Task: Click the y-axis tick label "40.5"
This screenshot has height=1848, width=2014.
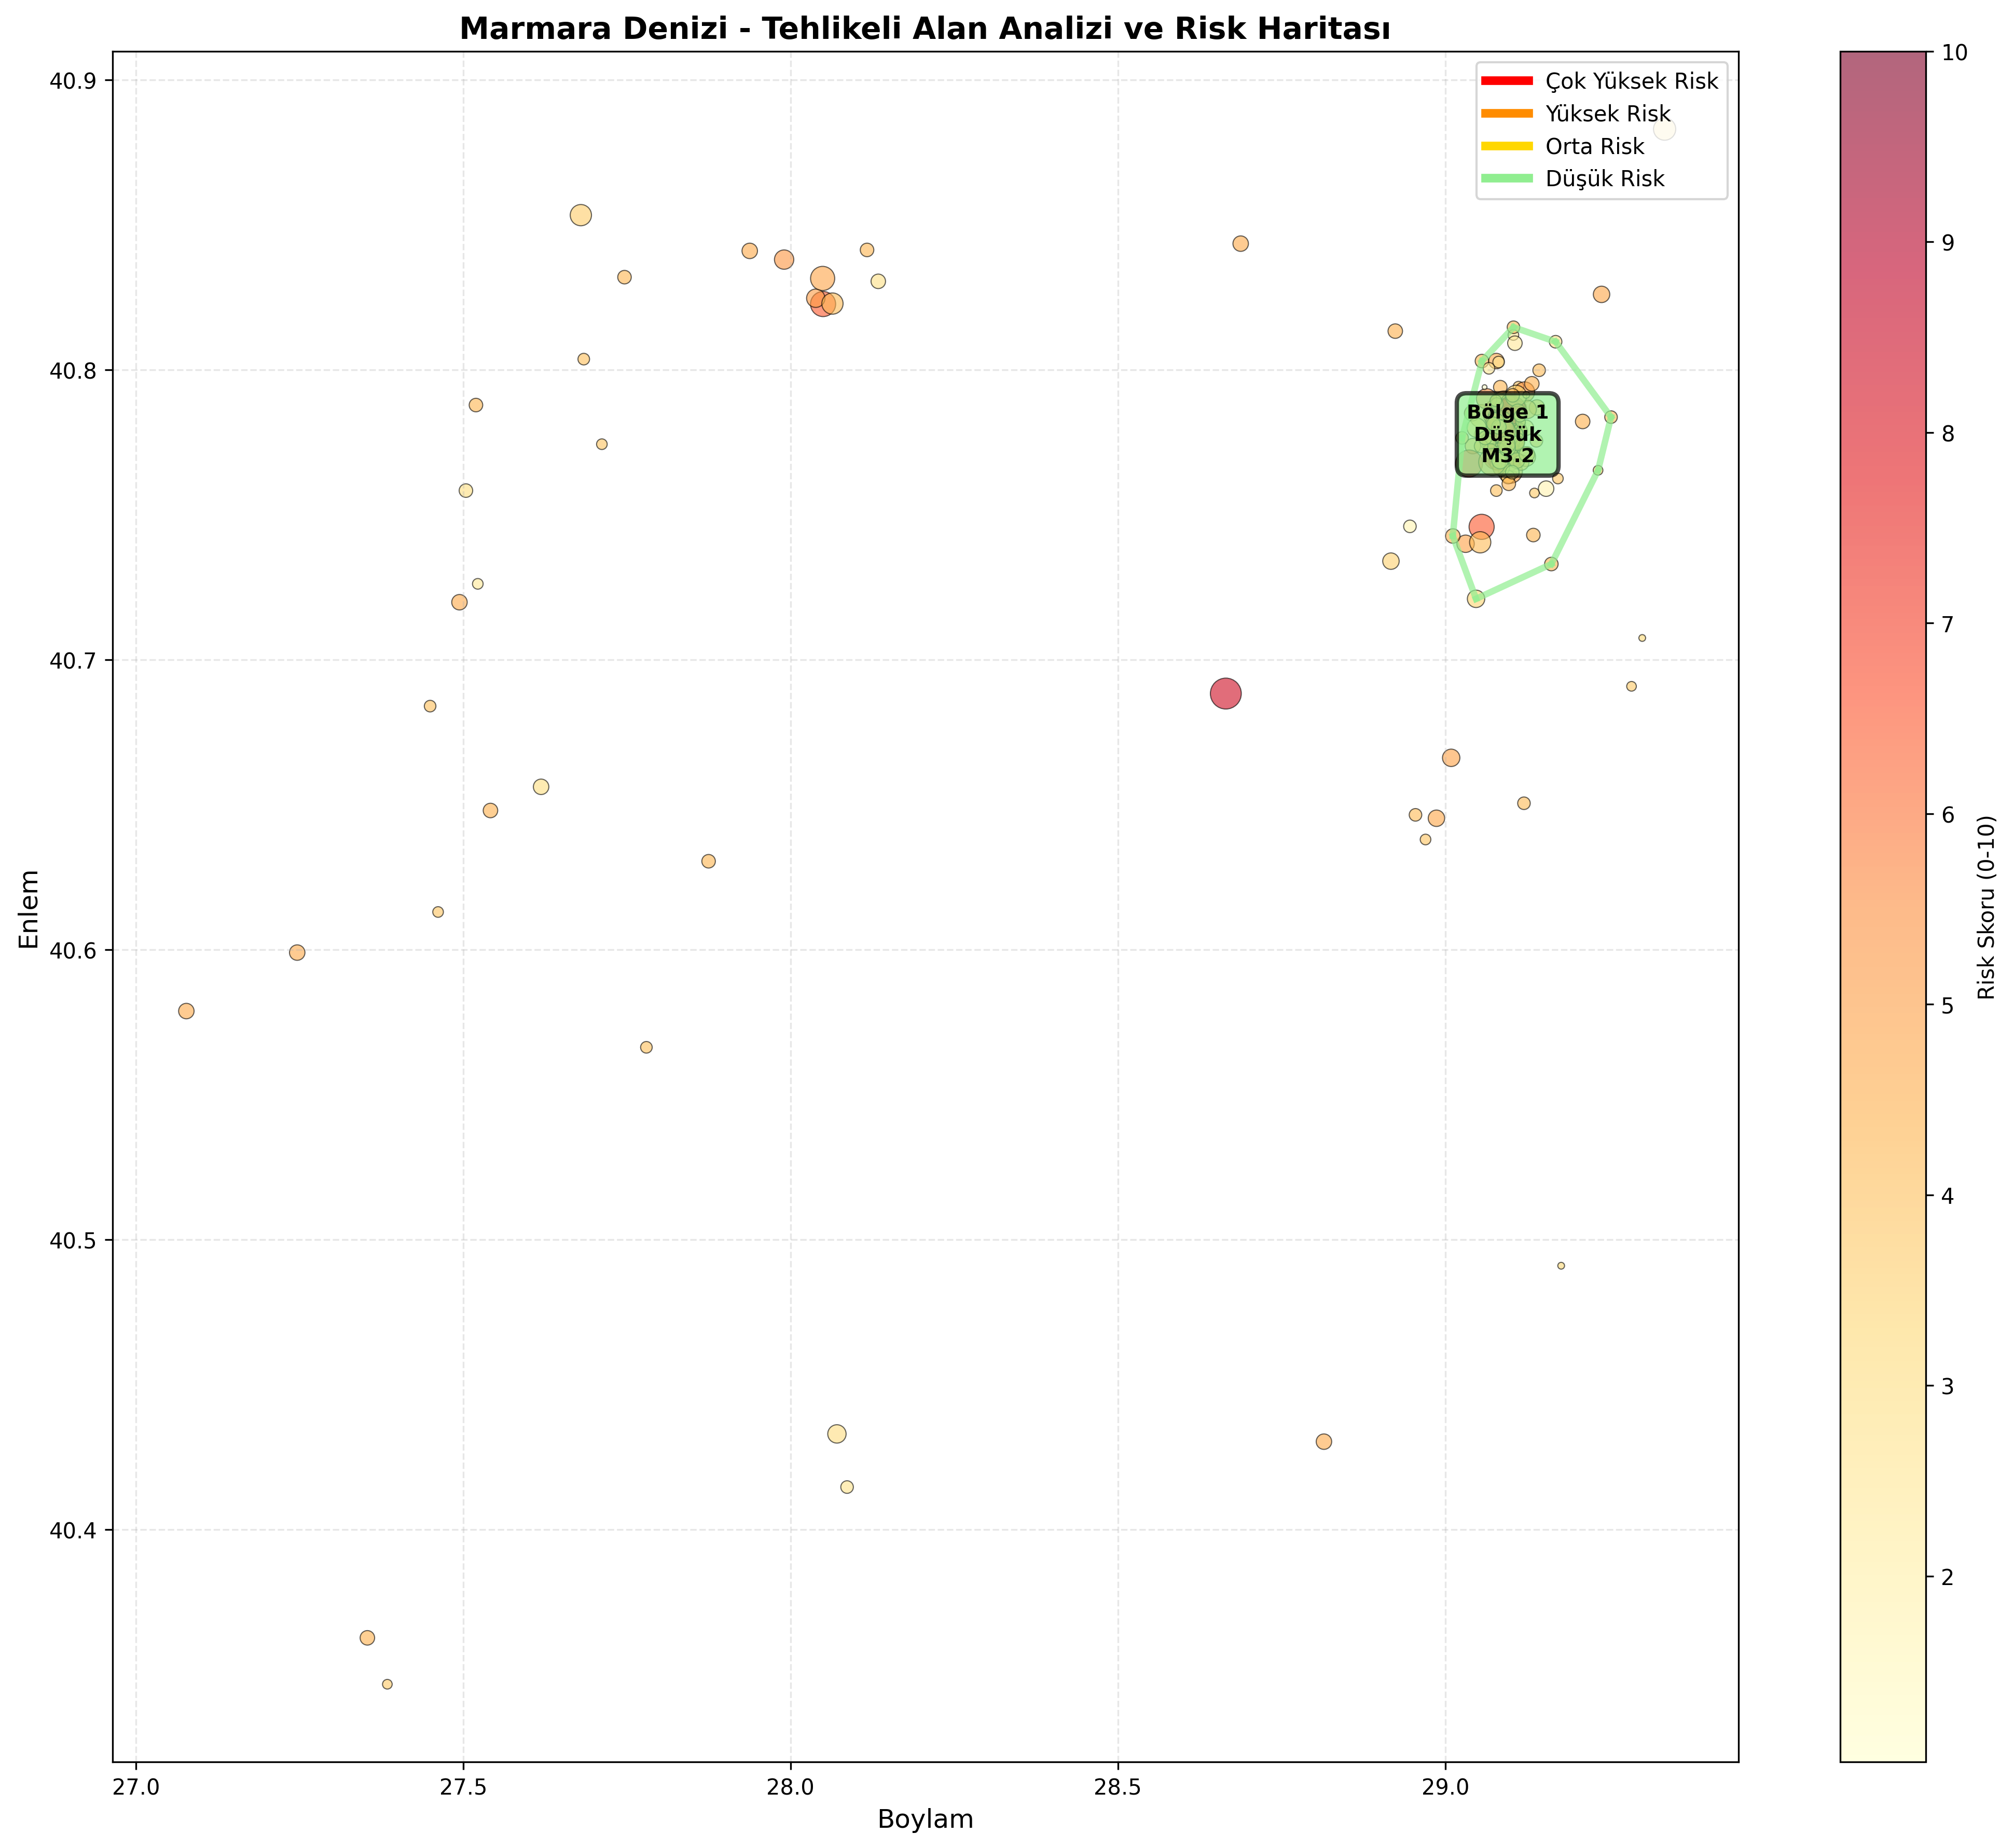Action: tap(72, 1241)
